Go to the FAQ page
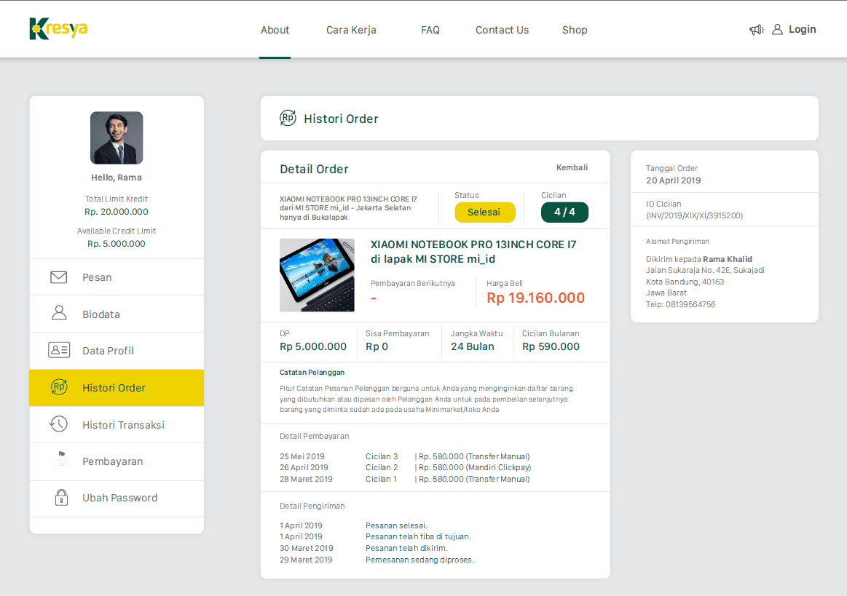The width and height of the screenshot is (847, 596). click(x=430, y=30)
